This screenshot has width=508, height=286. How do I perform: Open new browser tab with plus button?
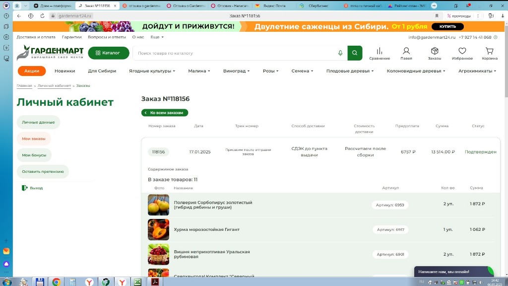click(x=434, y=6)
